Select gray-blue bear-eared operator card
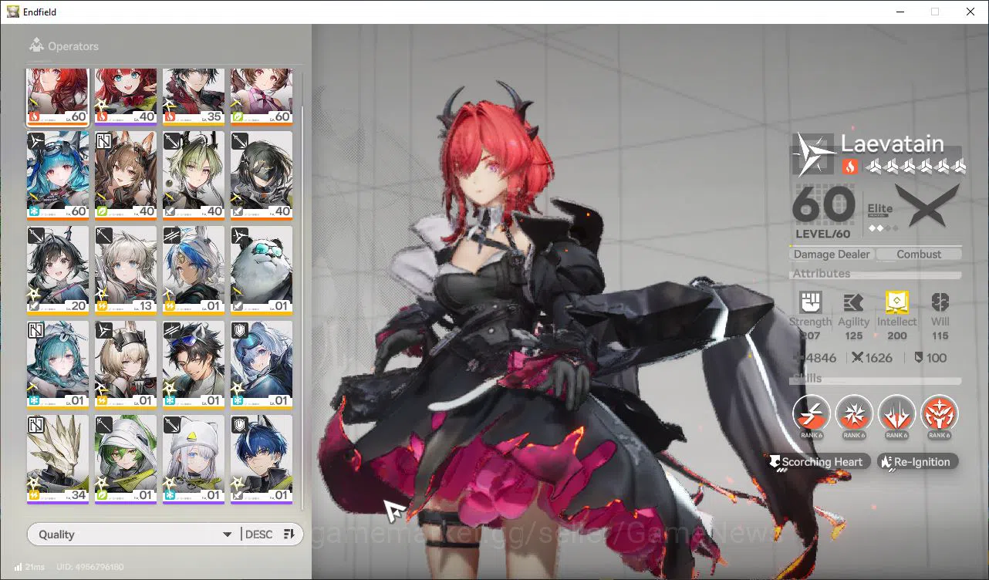989x580 pixels. [262, 365]
